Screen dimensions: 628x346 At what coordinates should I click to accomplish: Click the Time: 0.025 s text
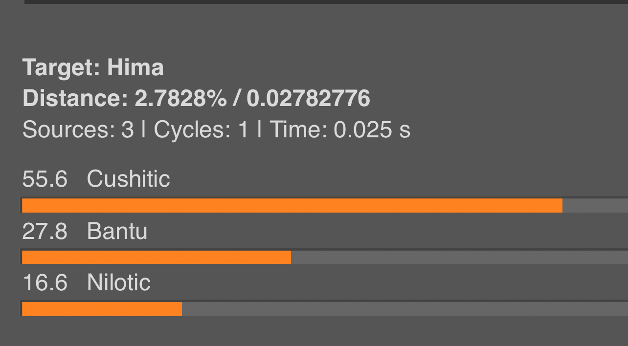pos(340,130)
